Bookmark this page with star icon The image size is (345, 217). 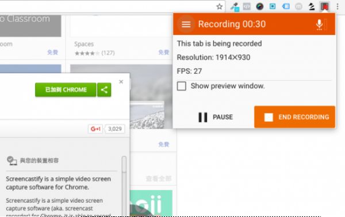pyautogui.click(x=220, y=6)
